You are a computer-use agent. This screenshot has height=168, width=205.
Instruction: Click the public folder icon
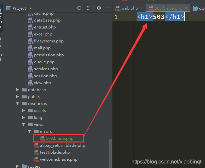tap(24, 97)
